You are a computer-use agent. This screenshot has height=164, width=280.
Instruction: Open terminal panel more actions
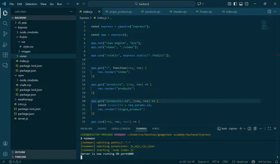[x=261, y=129]
